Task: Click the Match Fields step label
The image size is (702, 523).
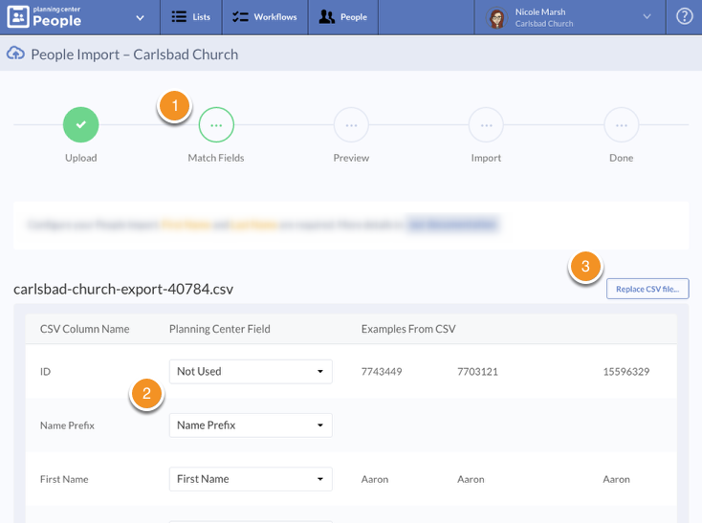Action: 216,158
